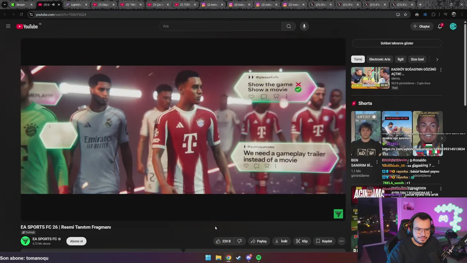The width and height of the screenshot is (467, 263).
Task: Switch to the (7) Ekip browser tab
Action: 103,5
